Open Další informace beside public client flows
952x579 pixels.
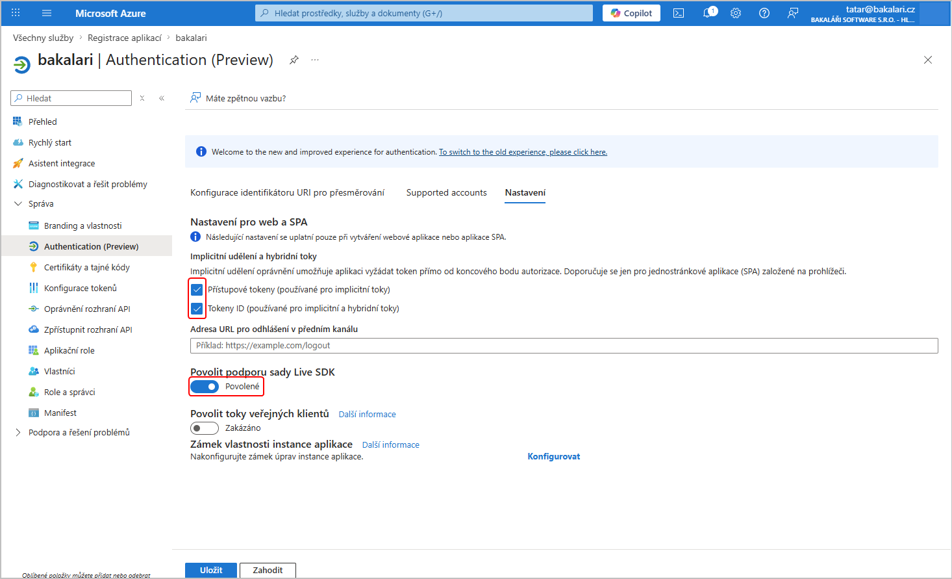pyautogui.click(x=367, y=414)
